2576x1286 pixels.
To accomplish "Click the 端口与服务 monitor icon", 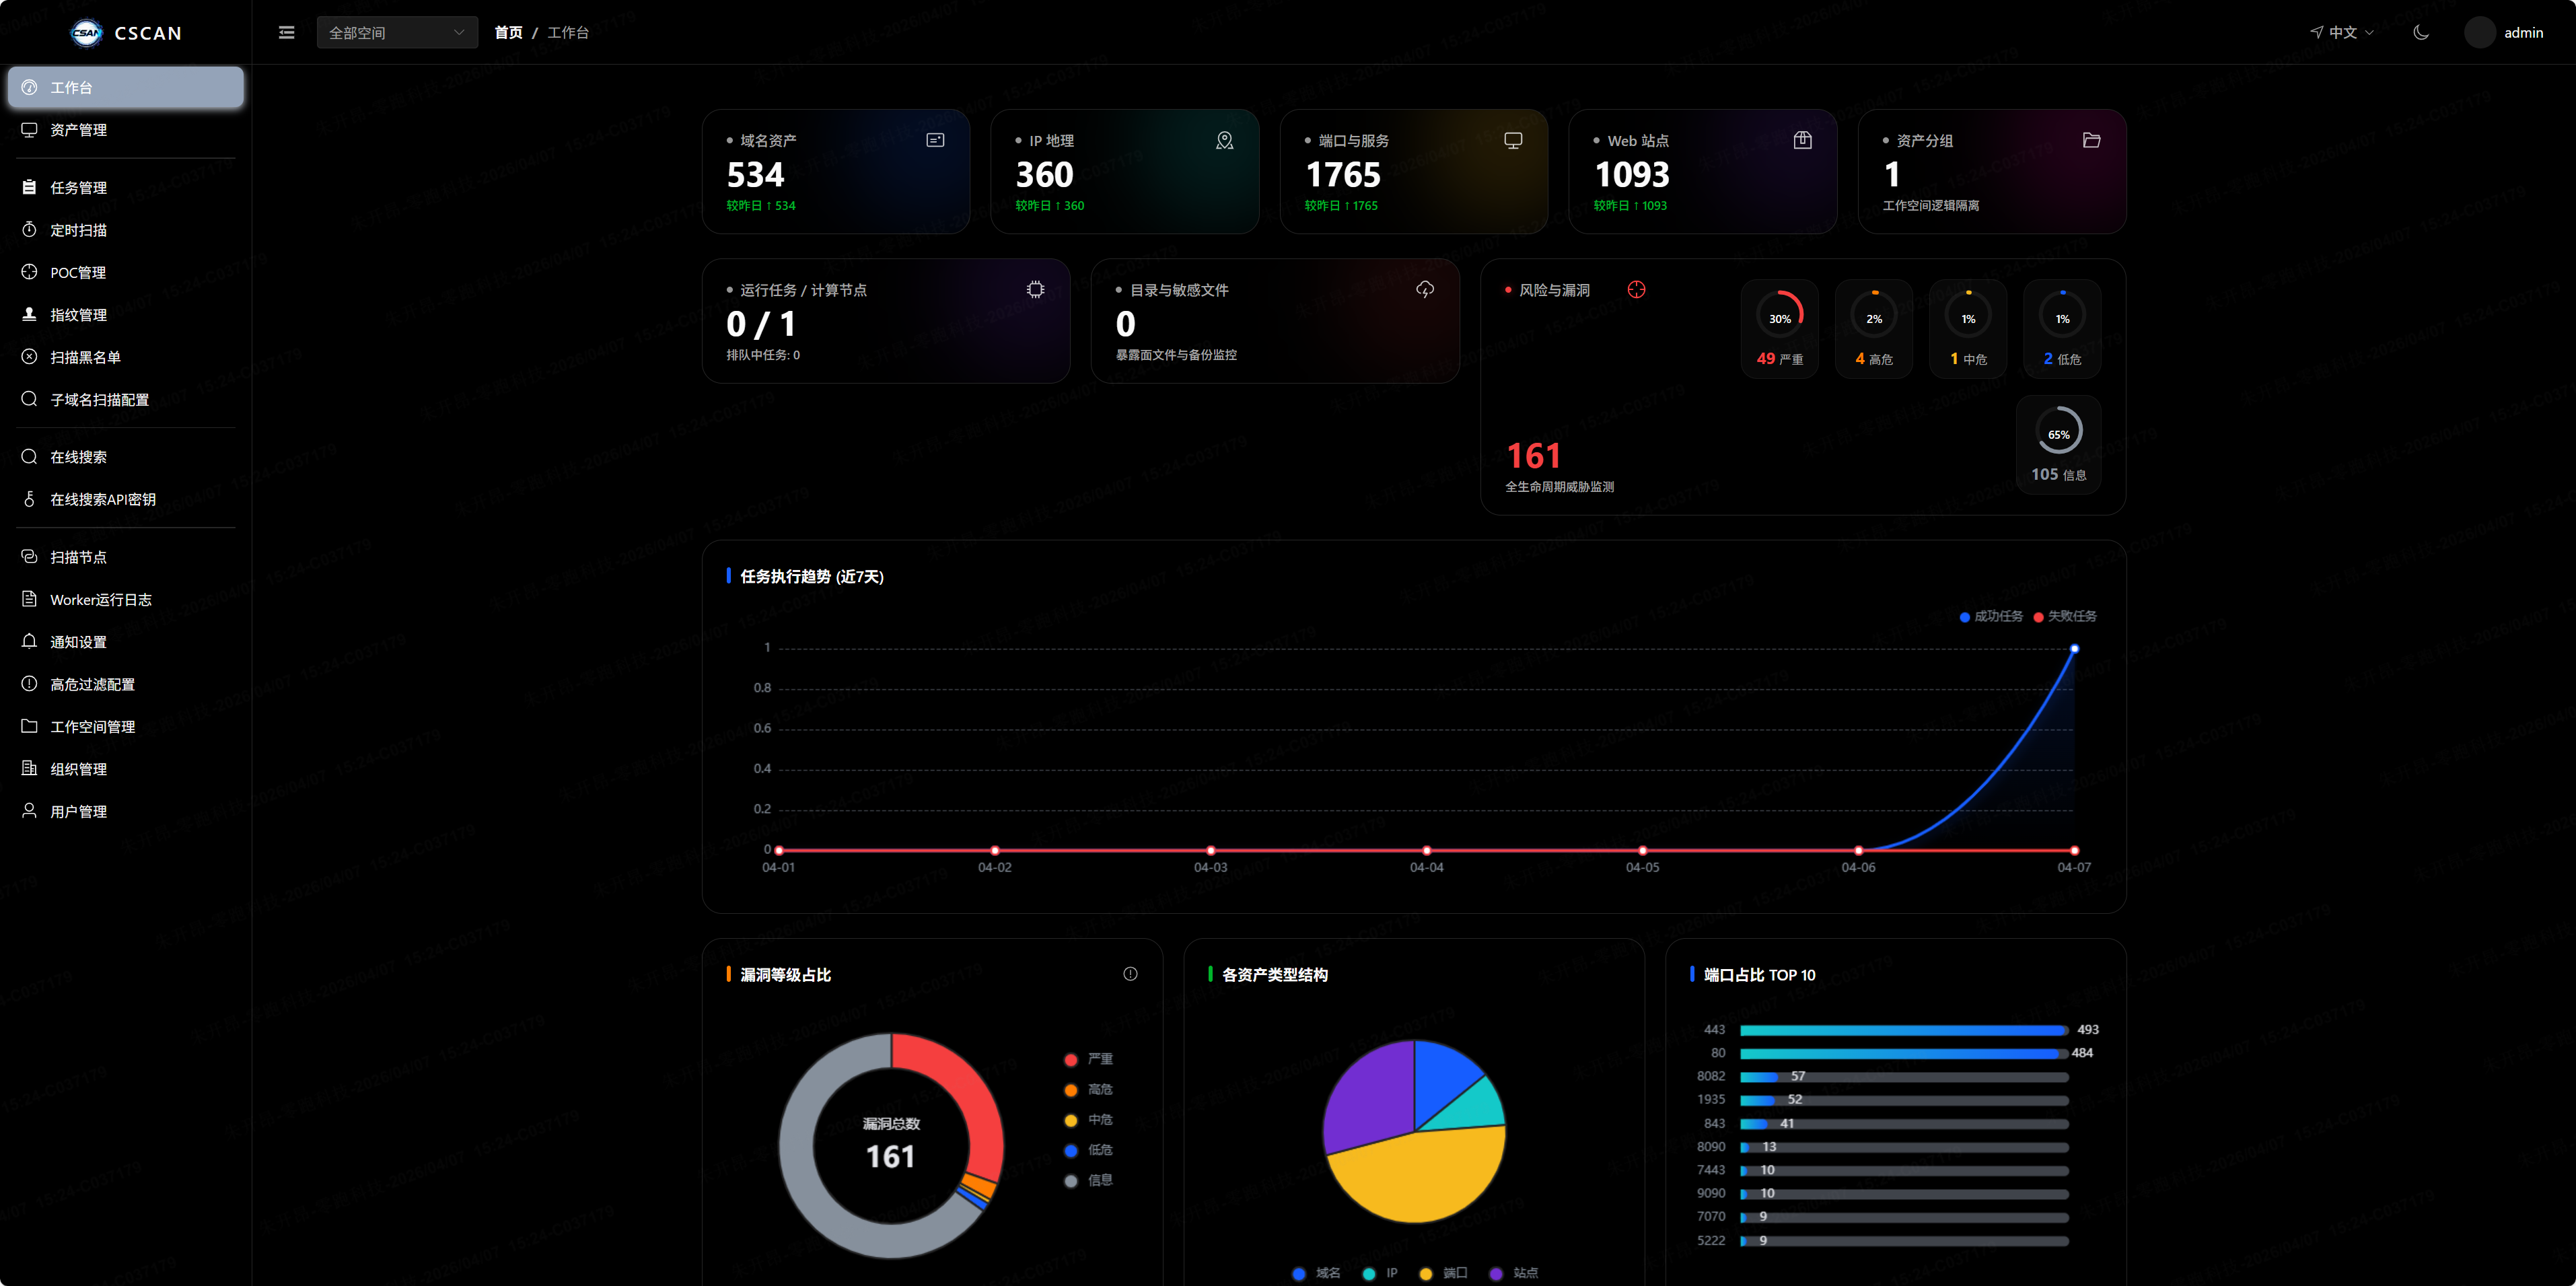I will [x=1513, y=141].
